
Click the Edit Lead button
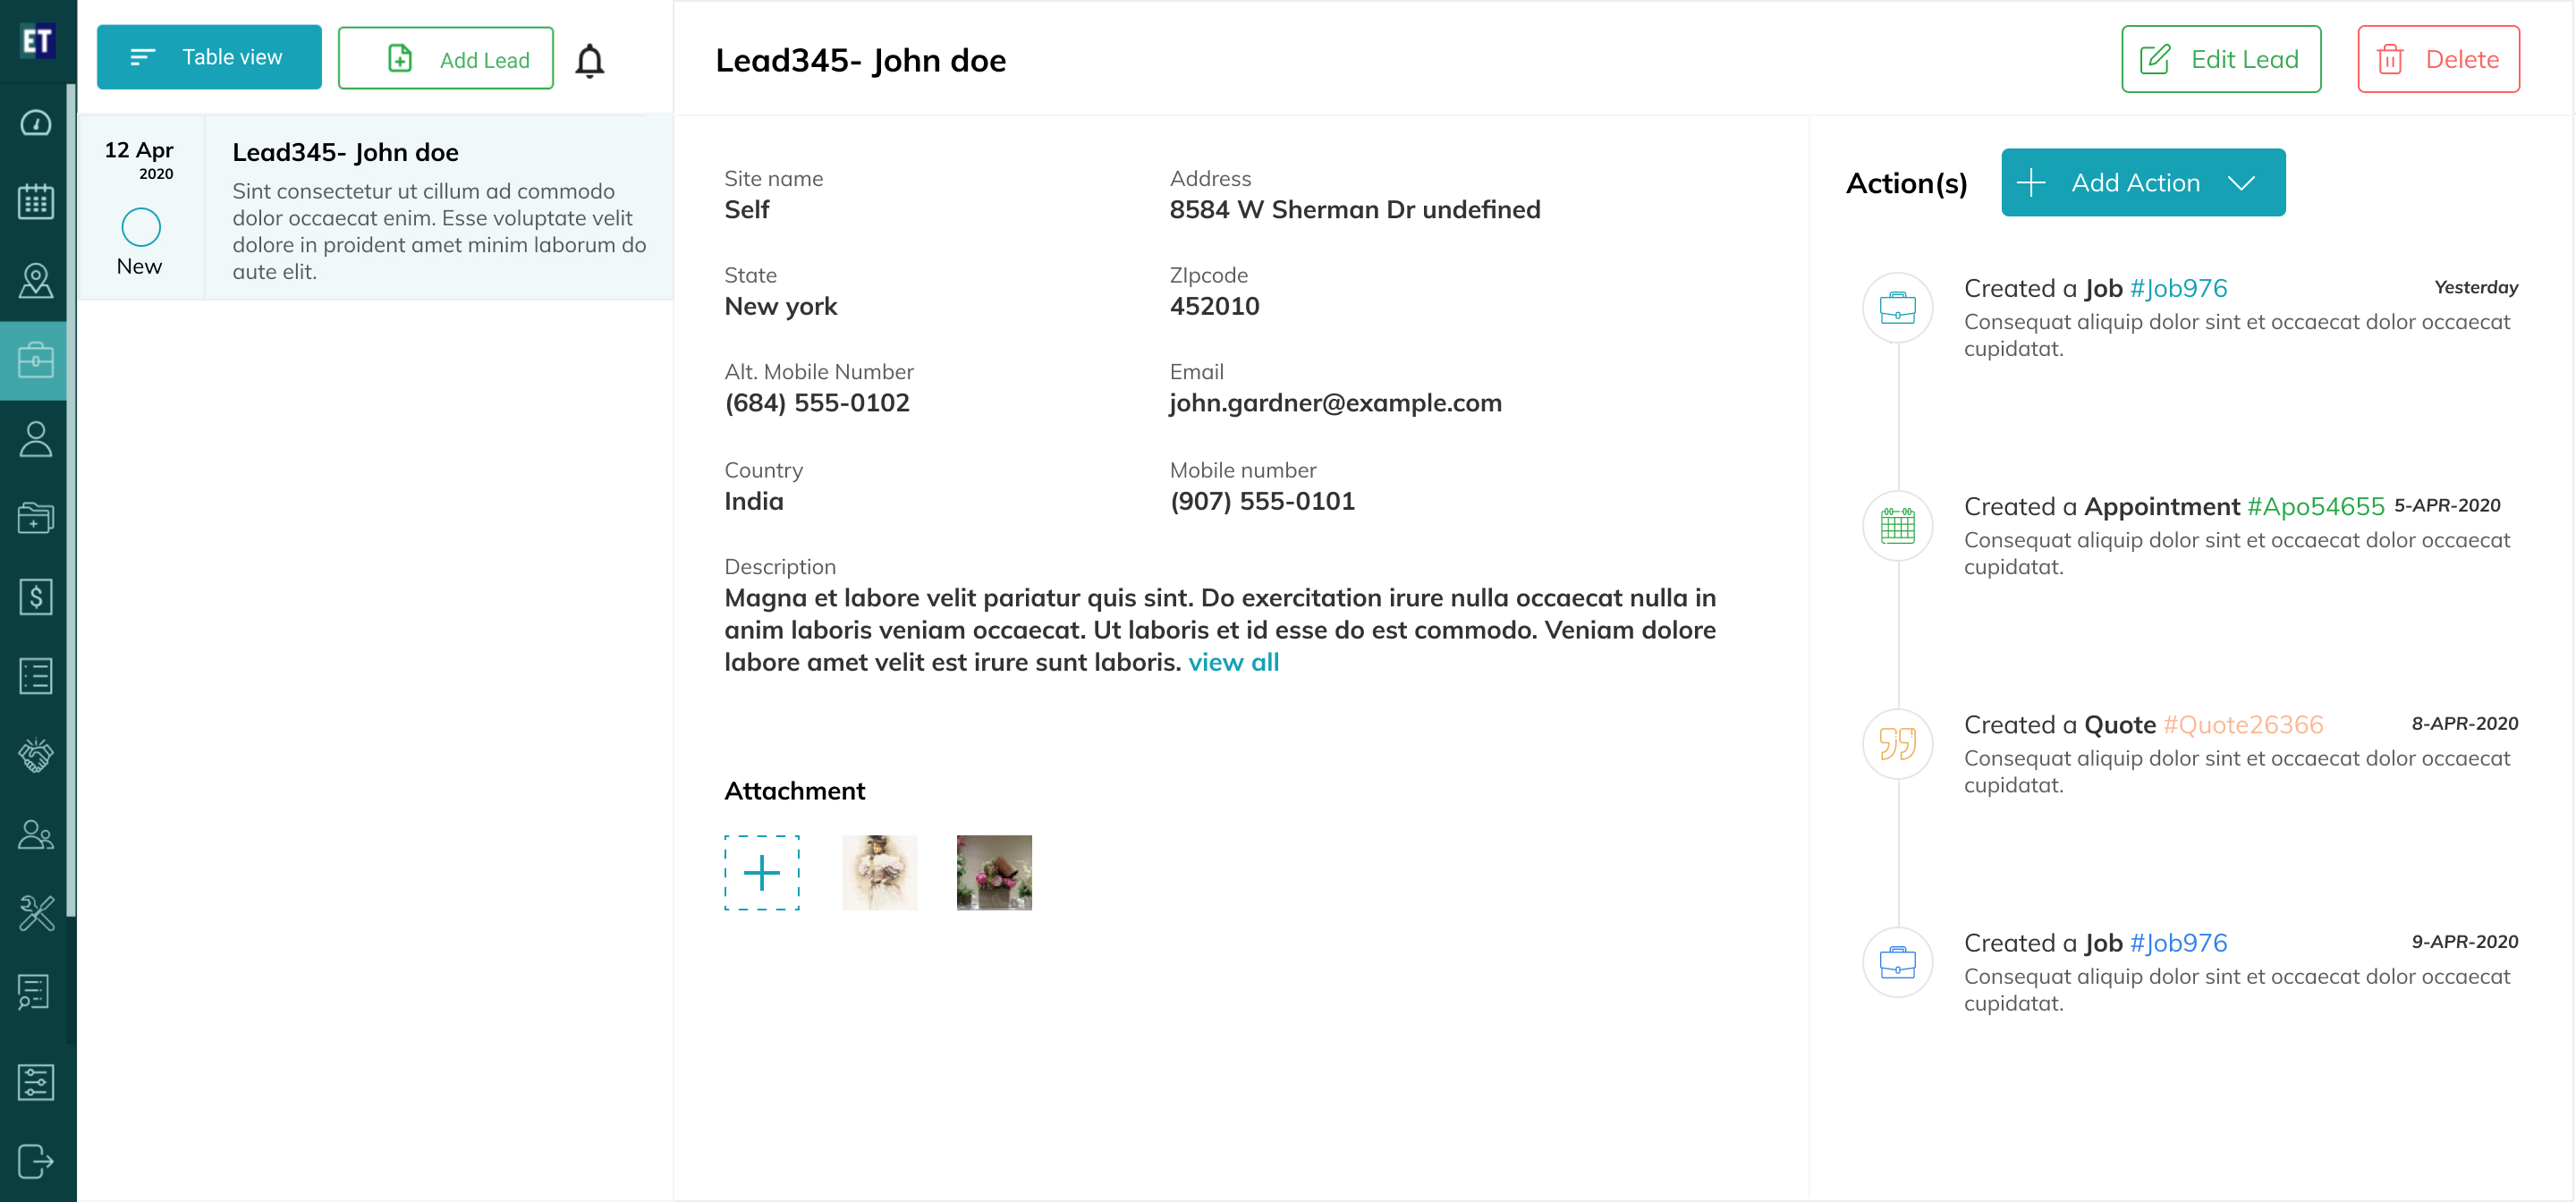click(2220, 59)
